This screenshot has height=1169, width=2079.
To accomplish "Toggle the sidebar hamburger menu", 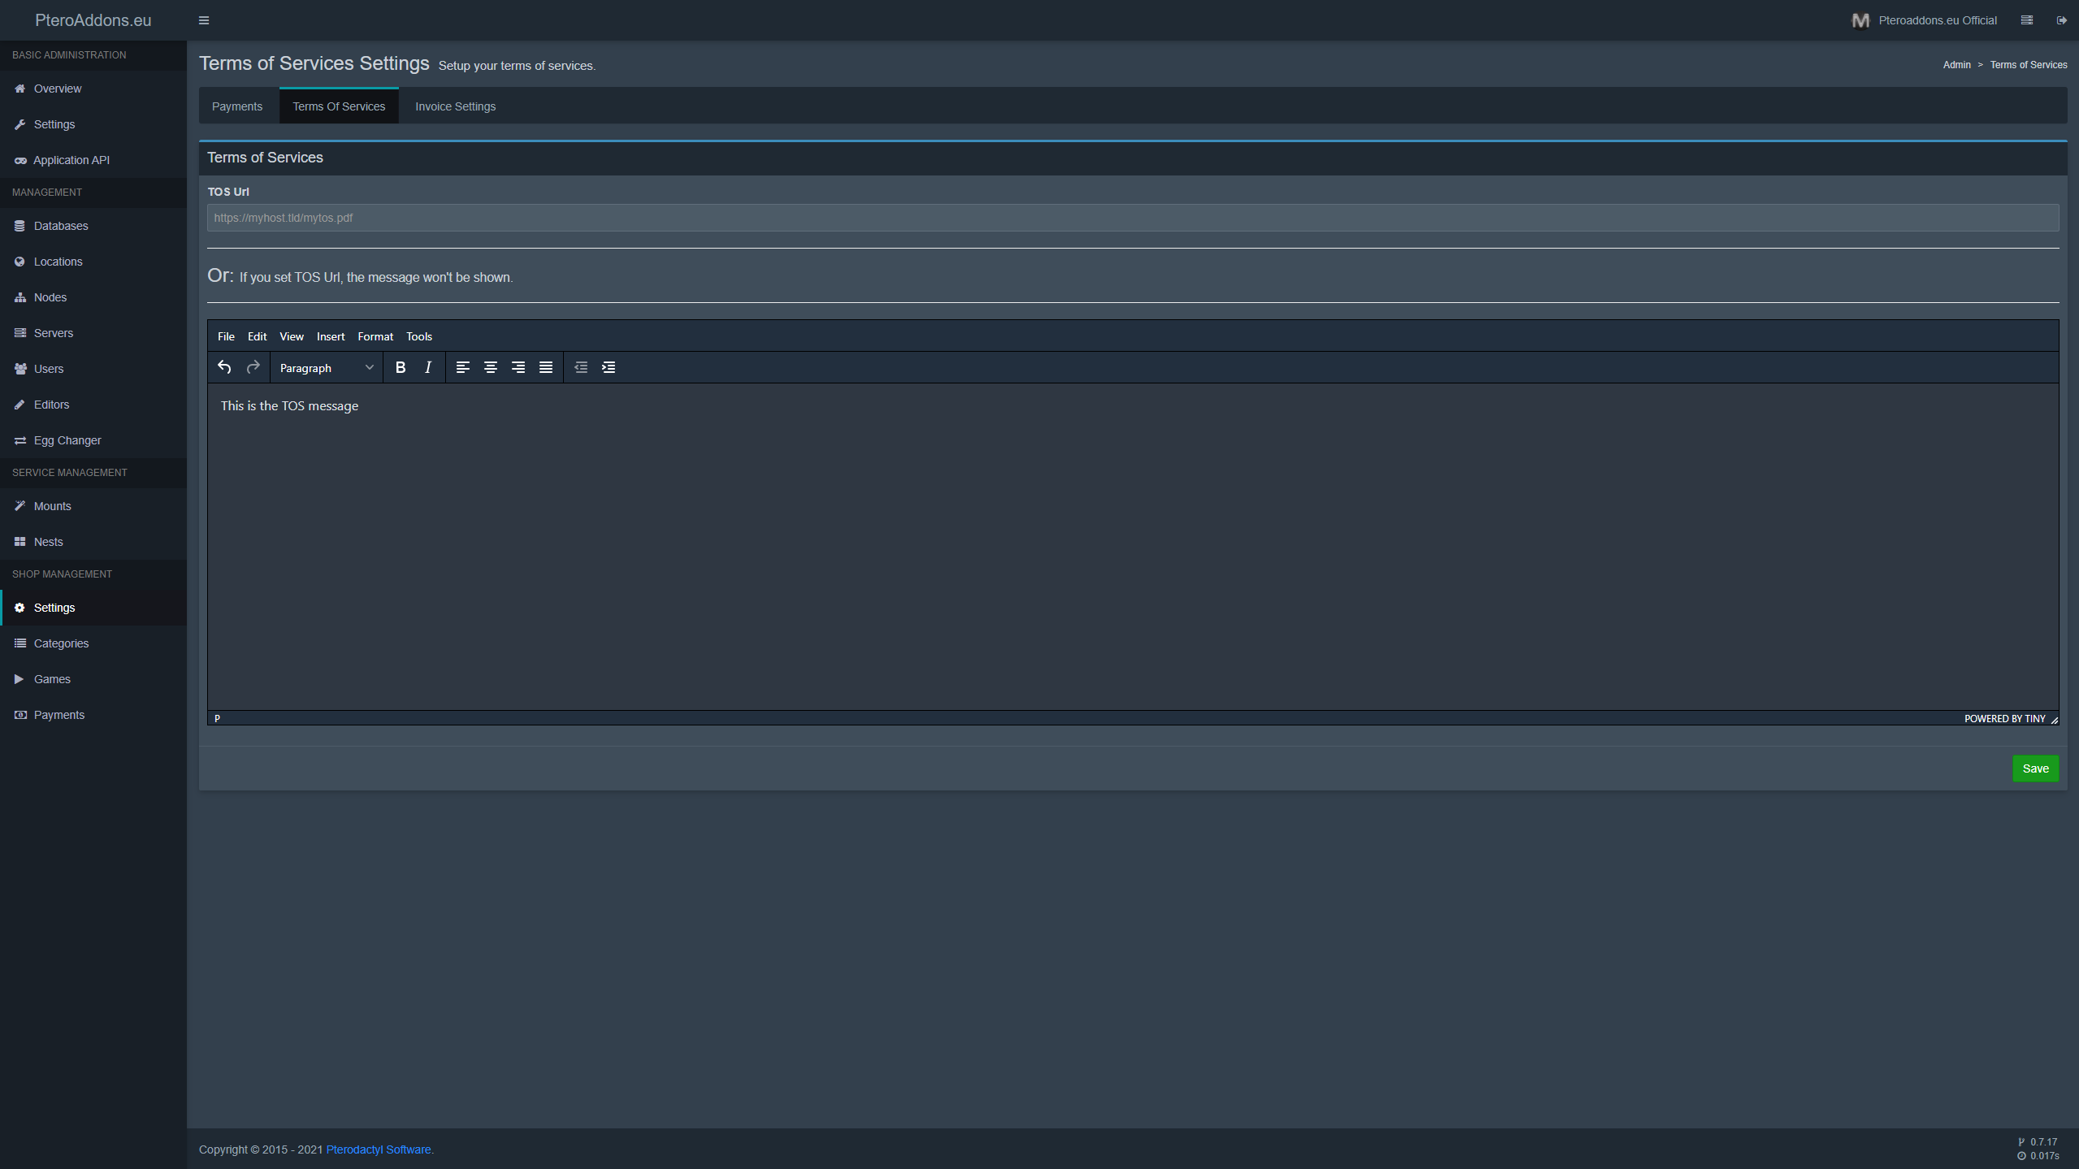I will [x=204, y=20].
